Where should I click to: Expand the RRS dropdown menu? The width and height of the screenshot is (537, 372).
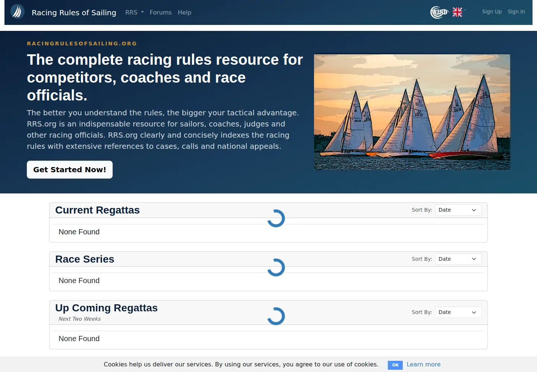(135, 12)
